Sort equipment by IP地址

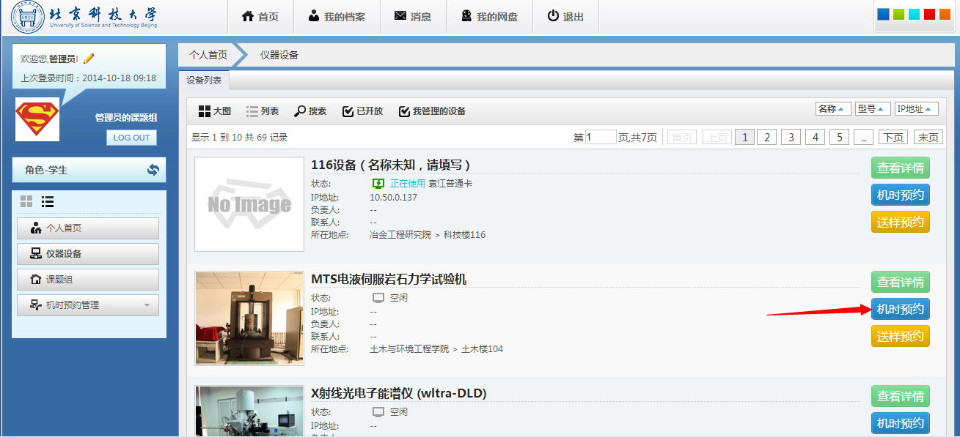(x=916, y=109)
